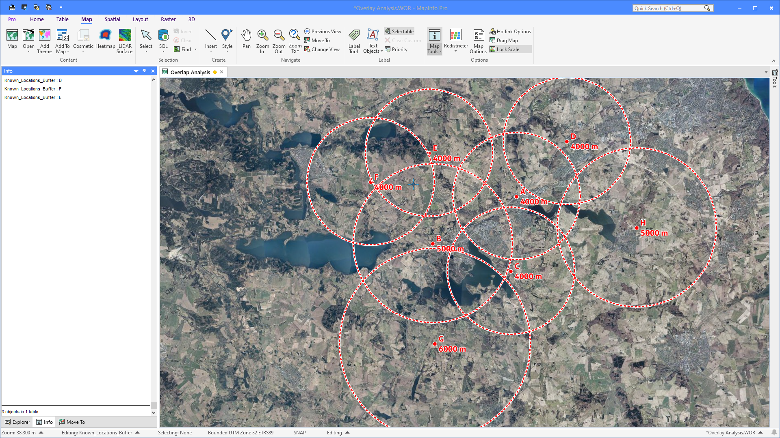
Task: Open the LiDAR Surface tool
Action: [x=125, y=41]
